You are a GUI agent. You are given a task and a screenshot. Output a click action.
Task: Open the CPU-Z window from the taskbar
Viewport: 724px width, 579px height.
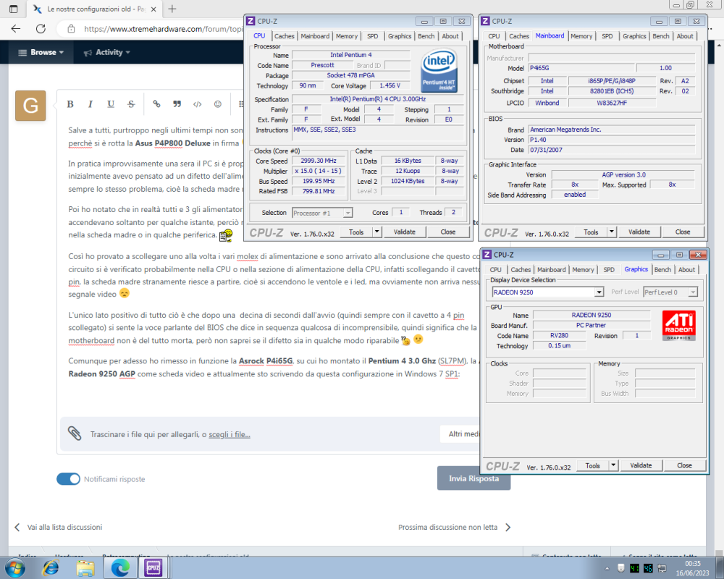click(x=153, y=567)
